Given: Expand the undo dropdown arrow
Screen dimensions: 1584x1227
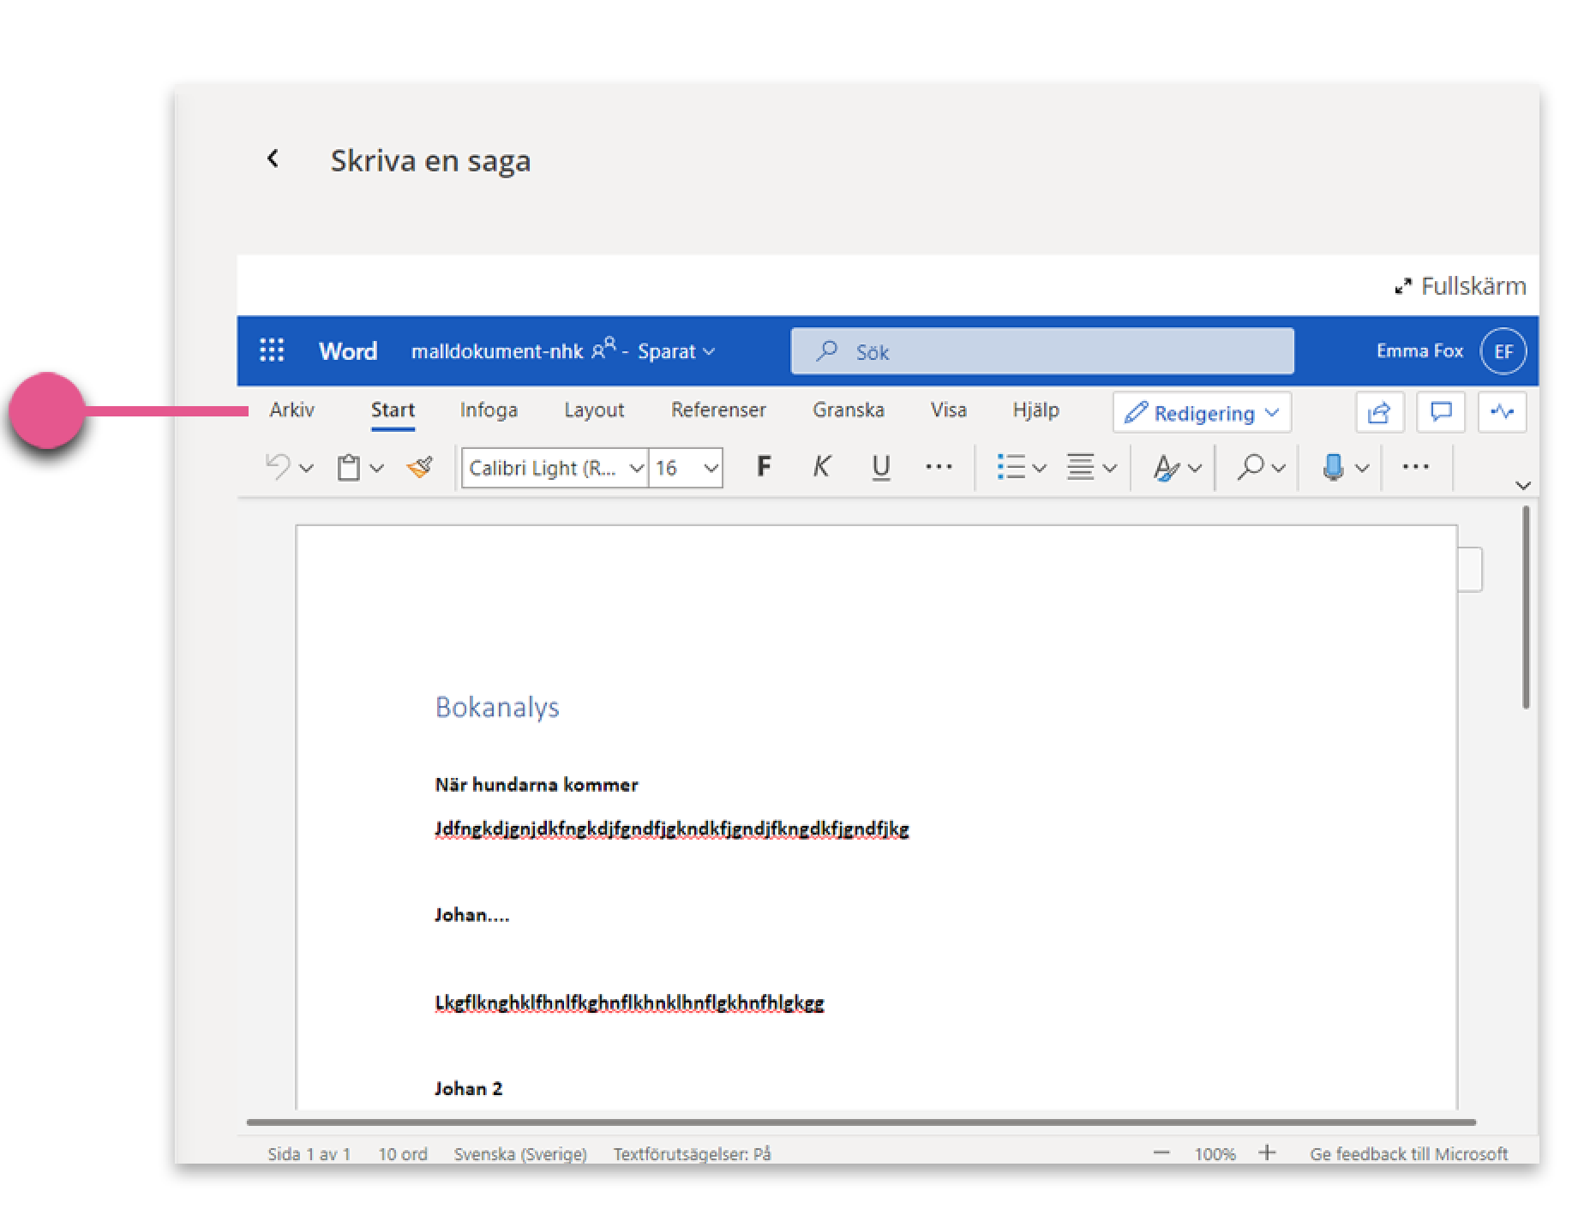Looking at the screenshot, I should 306,468.
